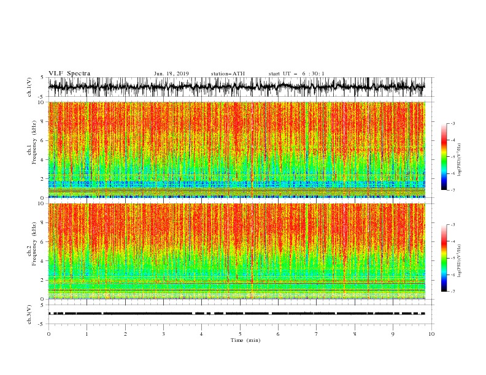Click the date 'Jun. 18, 2019'
This screenshot has width=486, height=375.
click(x=171, y=74)
